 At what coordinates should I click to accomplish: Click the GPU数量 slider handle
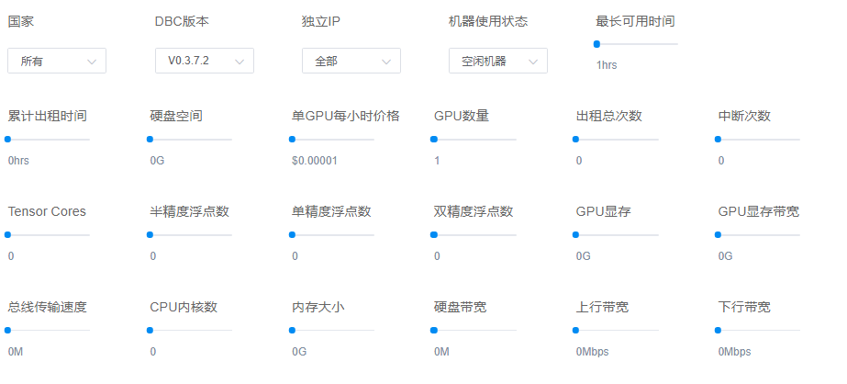click(x=434, y=140)
